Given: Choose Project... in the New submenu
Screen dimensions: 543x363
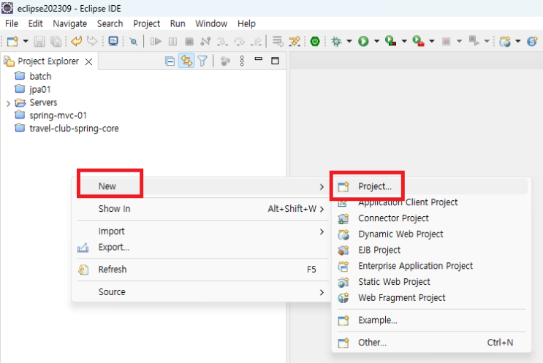Looking at the screenshot, I should point(431,186).
